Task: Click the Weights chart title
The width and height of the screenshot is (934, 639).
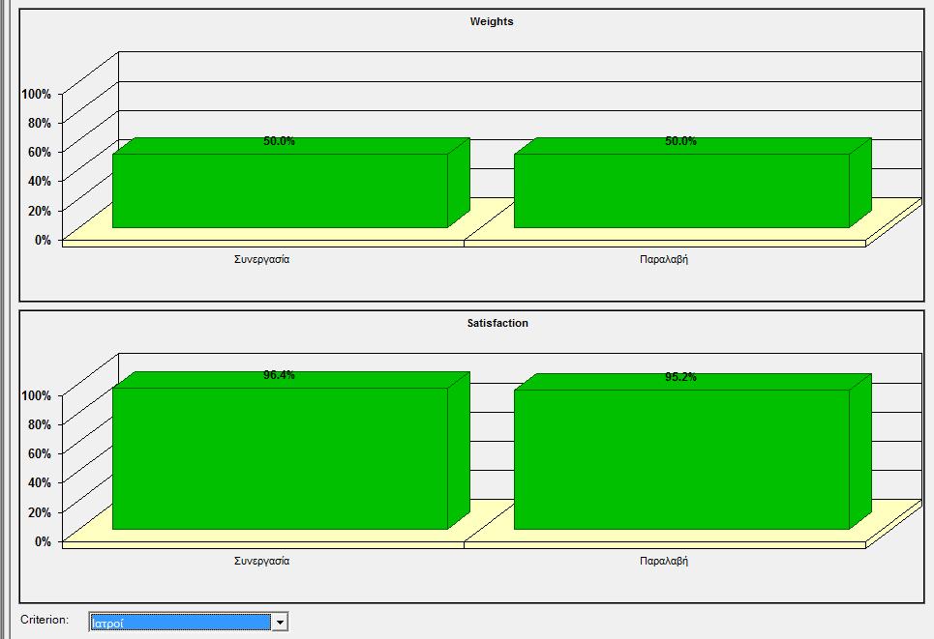Action: pyautogui.click(x=492, y=21)
